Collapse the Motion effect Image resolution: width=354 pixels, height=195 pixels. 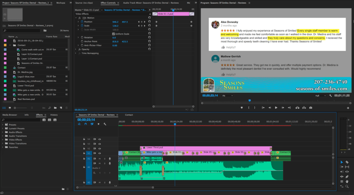(x=76, y=18)
